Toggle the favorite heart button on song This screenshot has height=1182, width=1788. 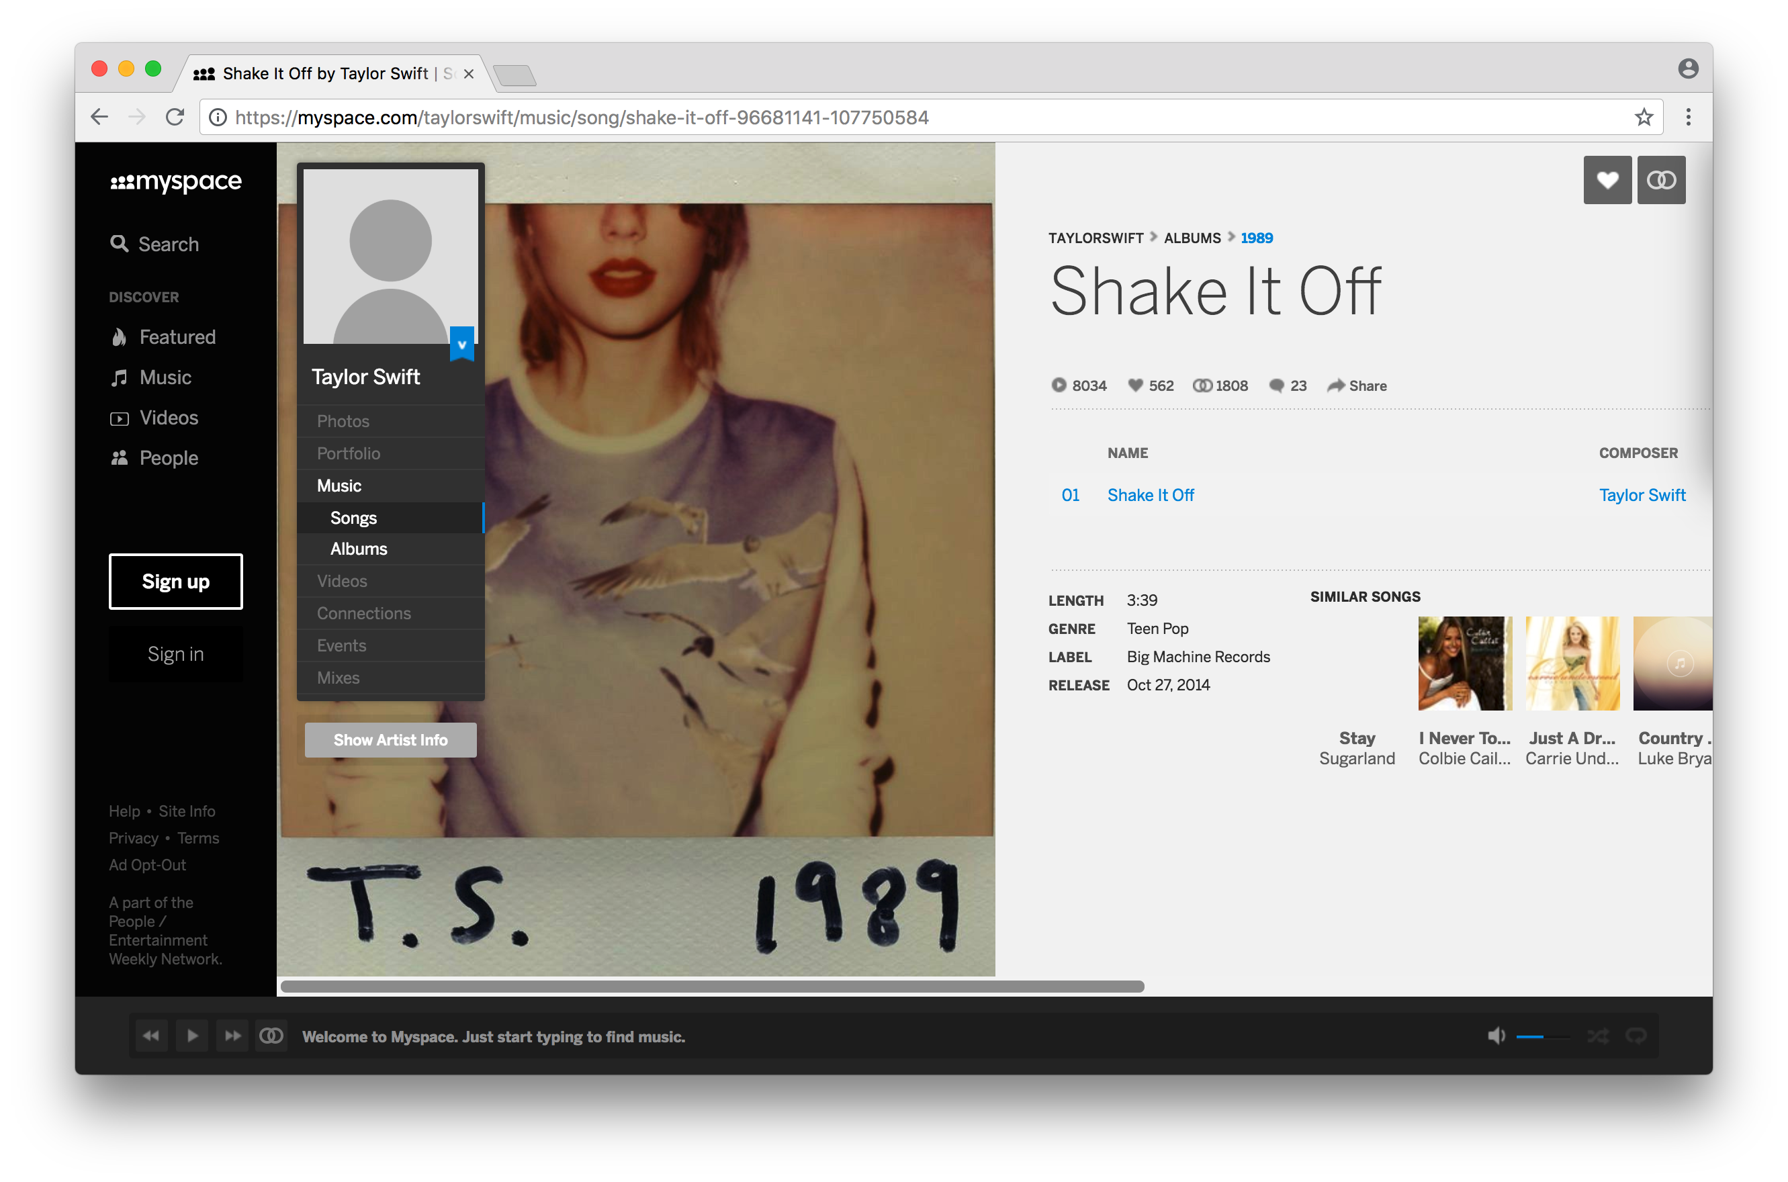1607,179
